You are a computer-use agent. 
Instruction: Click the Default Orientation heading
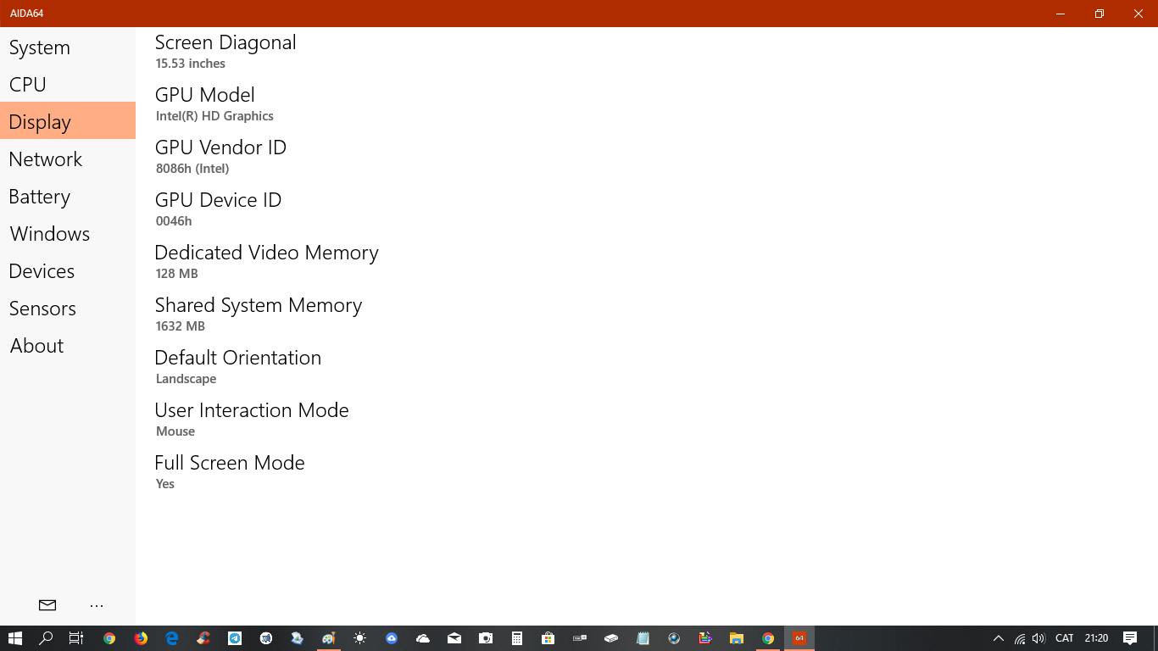pyautogui.click(x=238, y=358)
